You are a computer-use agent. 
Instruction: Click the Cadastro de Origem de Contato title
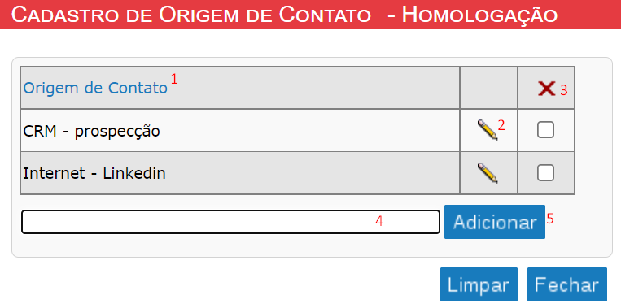[191, 15]
